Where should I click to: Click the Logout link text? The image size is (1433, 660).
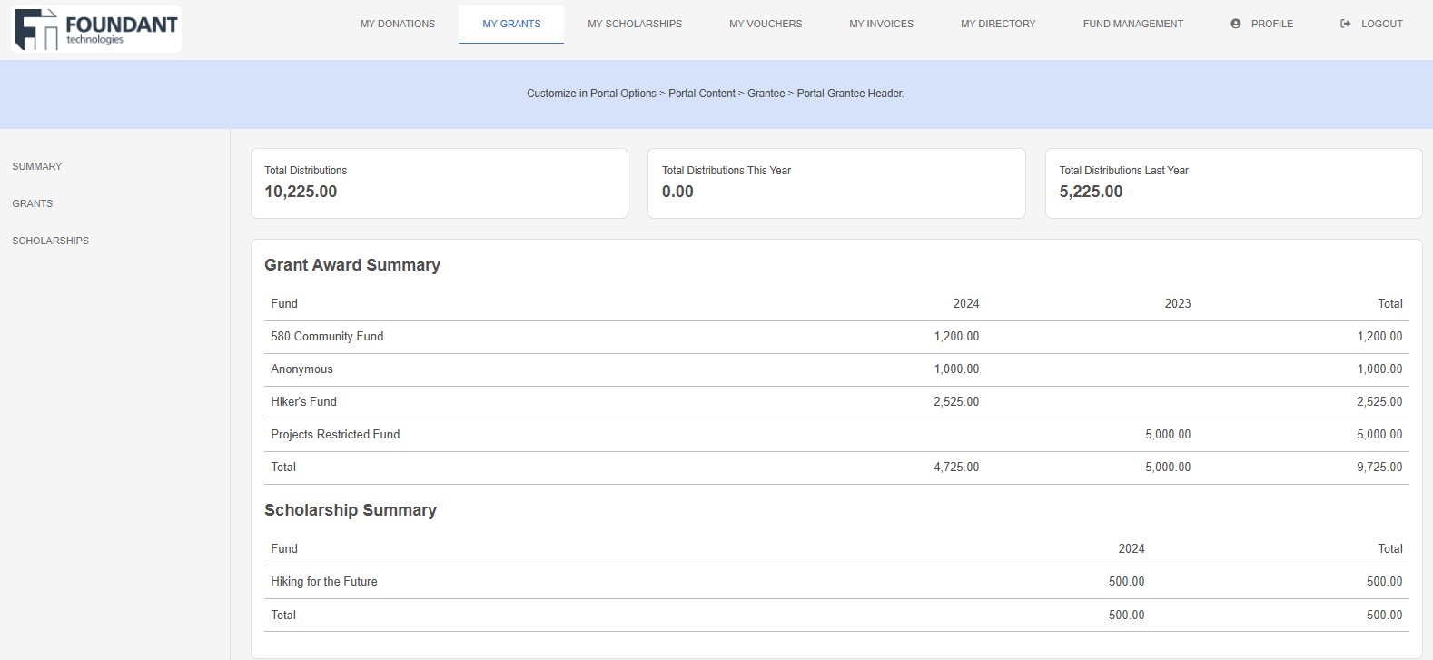click(1382, 24)
